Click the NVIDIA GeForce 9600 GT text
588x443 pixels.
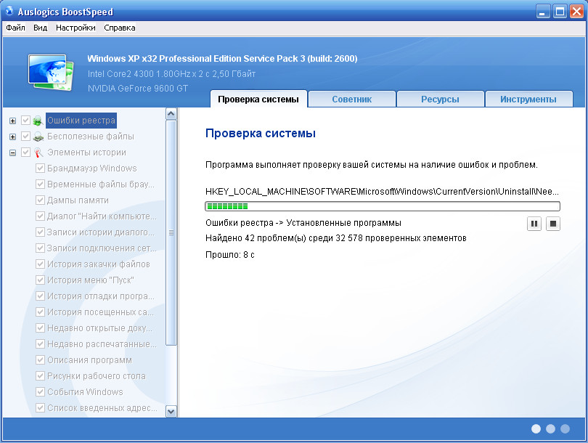click(x=138, y=89)
